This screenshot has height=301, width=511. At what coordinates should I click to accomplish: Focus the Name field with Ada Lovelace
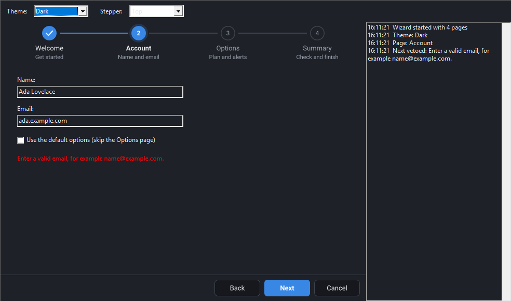[x=100, y=92]
